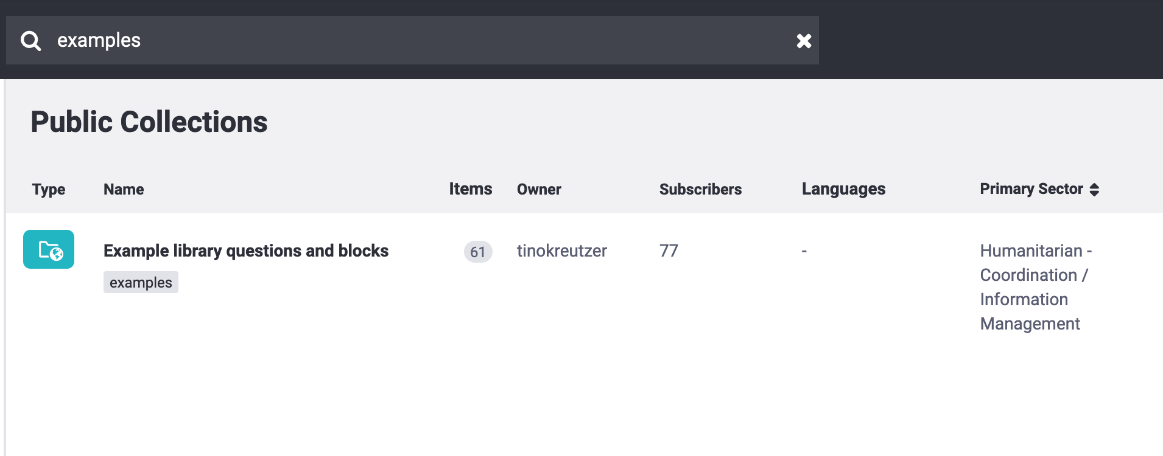Click the dash in the Languages column
Viewport: 1163px width, 456px height.
click(x=804, y=250)
